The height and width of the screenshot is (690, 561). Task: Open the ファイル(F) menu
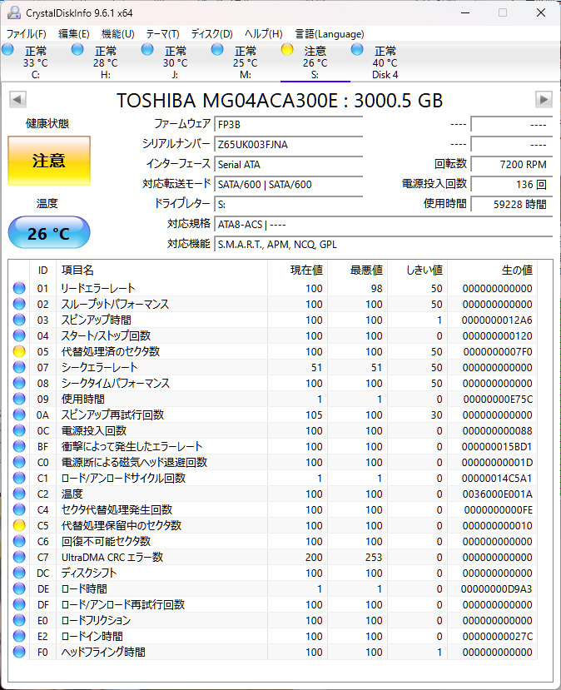(26, 34)
